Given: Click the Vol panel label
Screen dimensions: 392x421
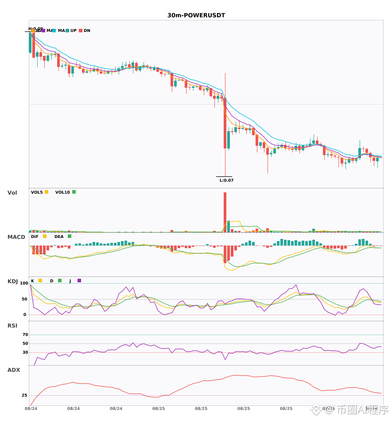Looking at the screenshot, I should [12, 192].
